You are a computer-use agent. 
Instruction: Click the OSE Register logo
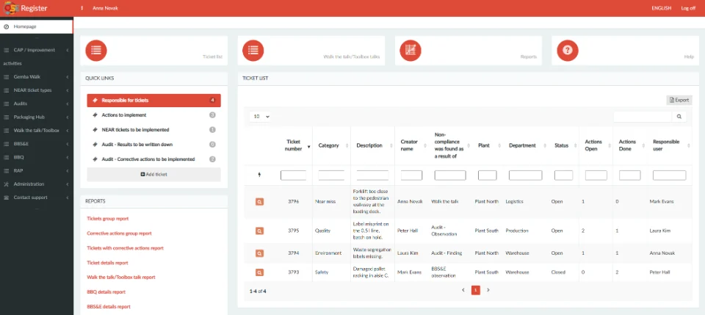point(25,8)
